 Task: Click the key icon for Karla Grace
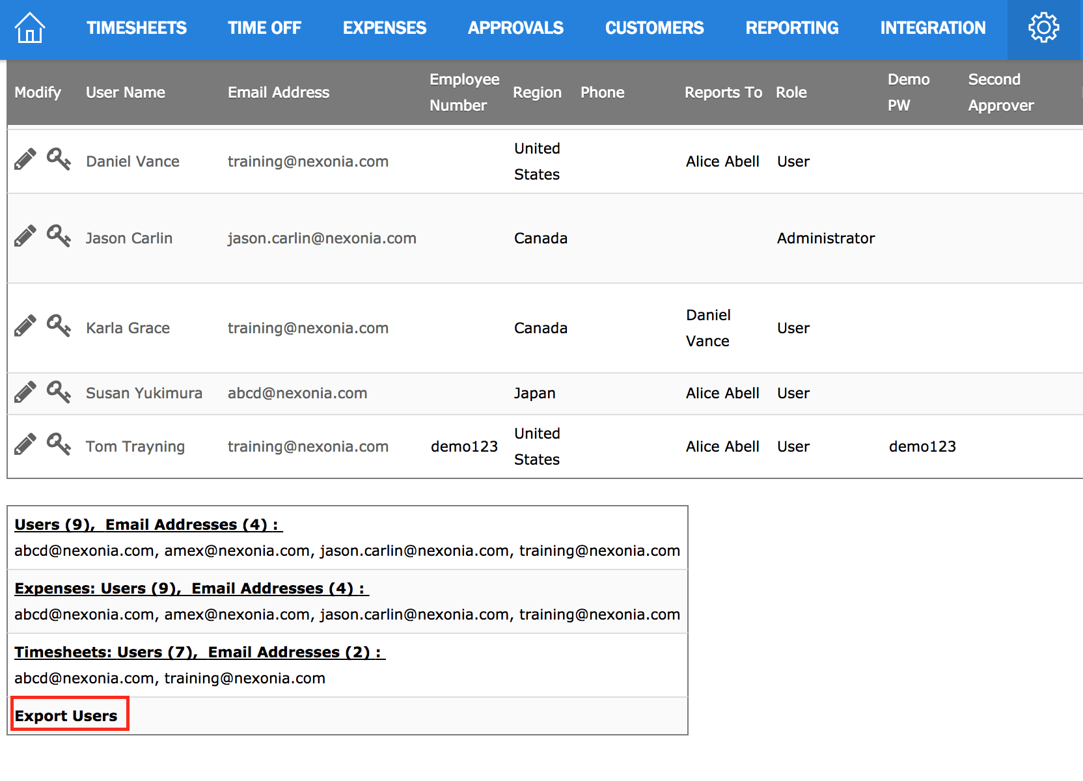click(x=59, y=325)
